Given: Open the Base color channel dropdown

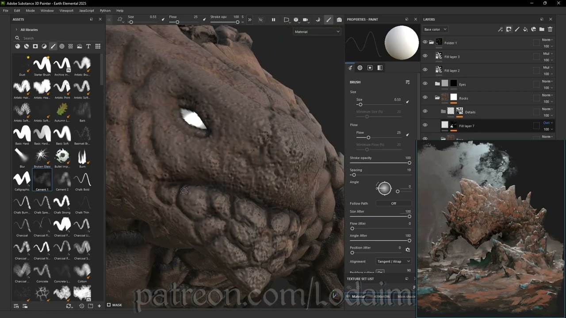Looking at the screenshot, I should pos(436,30).
